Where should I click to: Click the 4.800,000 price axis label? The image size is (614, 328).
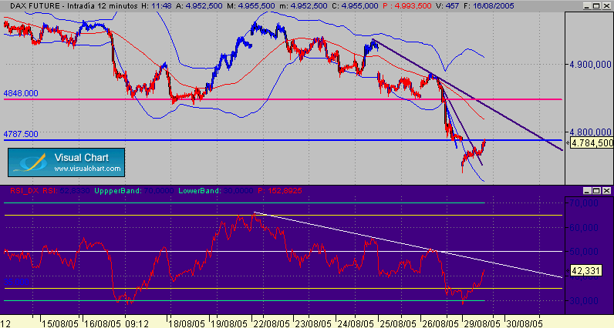590,132
